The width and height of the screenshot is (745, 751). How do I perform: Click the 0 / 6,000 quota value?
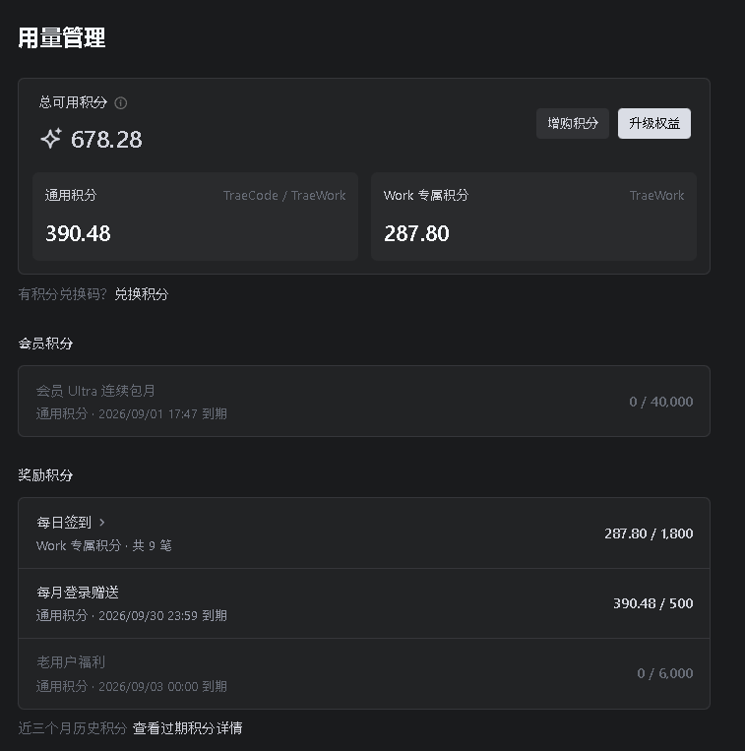tap(665, 673)
